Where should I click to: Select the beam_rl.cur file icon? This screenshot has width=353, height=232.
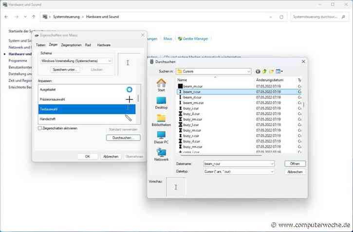tap(180, 97)
